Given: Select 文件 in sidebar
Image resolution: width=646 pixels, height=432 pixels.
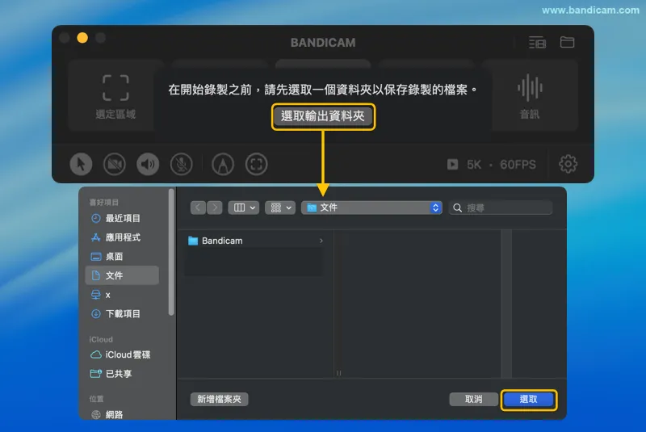Looking at the screenshot, I should pos(122,275).
